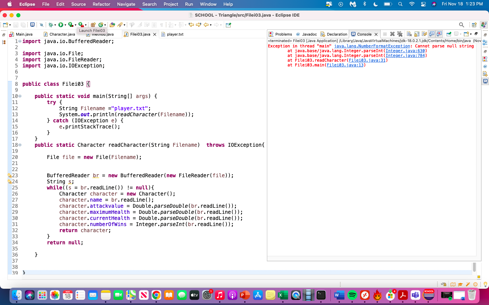489x305 pixels.
Task: Click the Run External Tools icon
Action: point(81,25)
